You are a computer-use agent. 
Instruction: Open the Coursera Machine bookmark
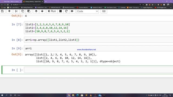(x=82, y=8)
